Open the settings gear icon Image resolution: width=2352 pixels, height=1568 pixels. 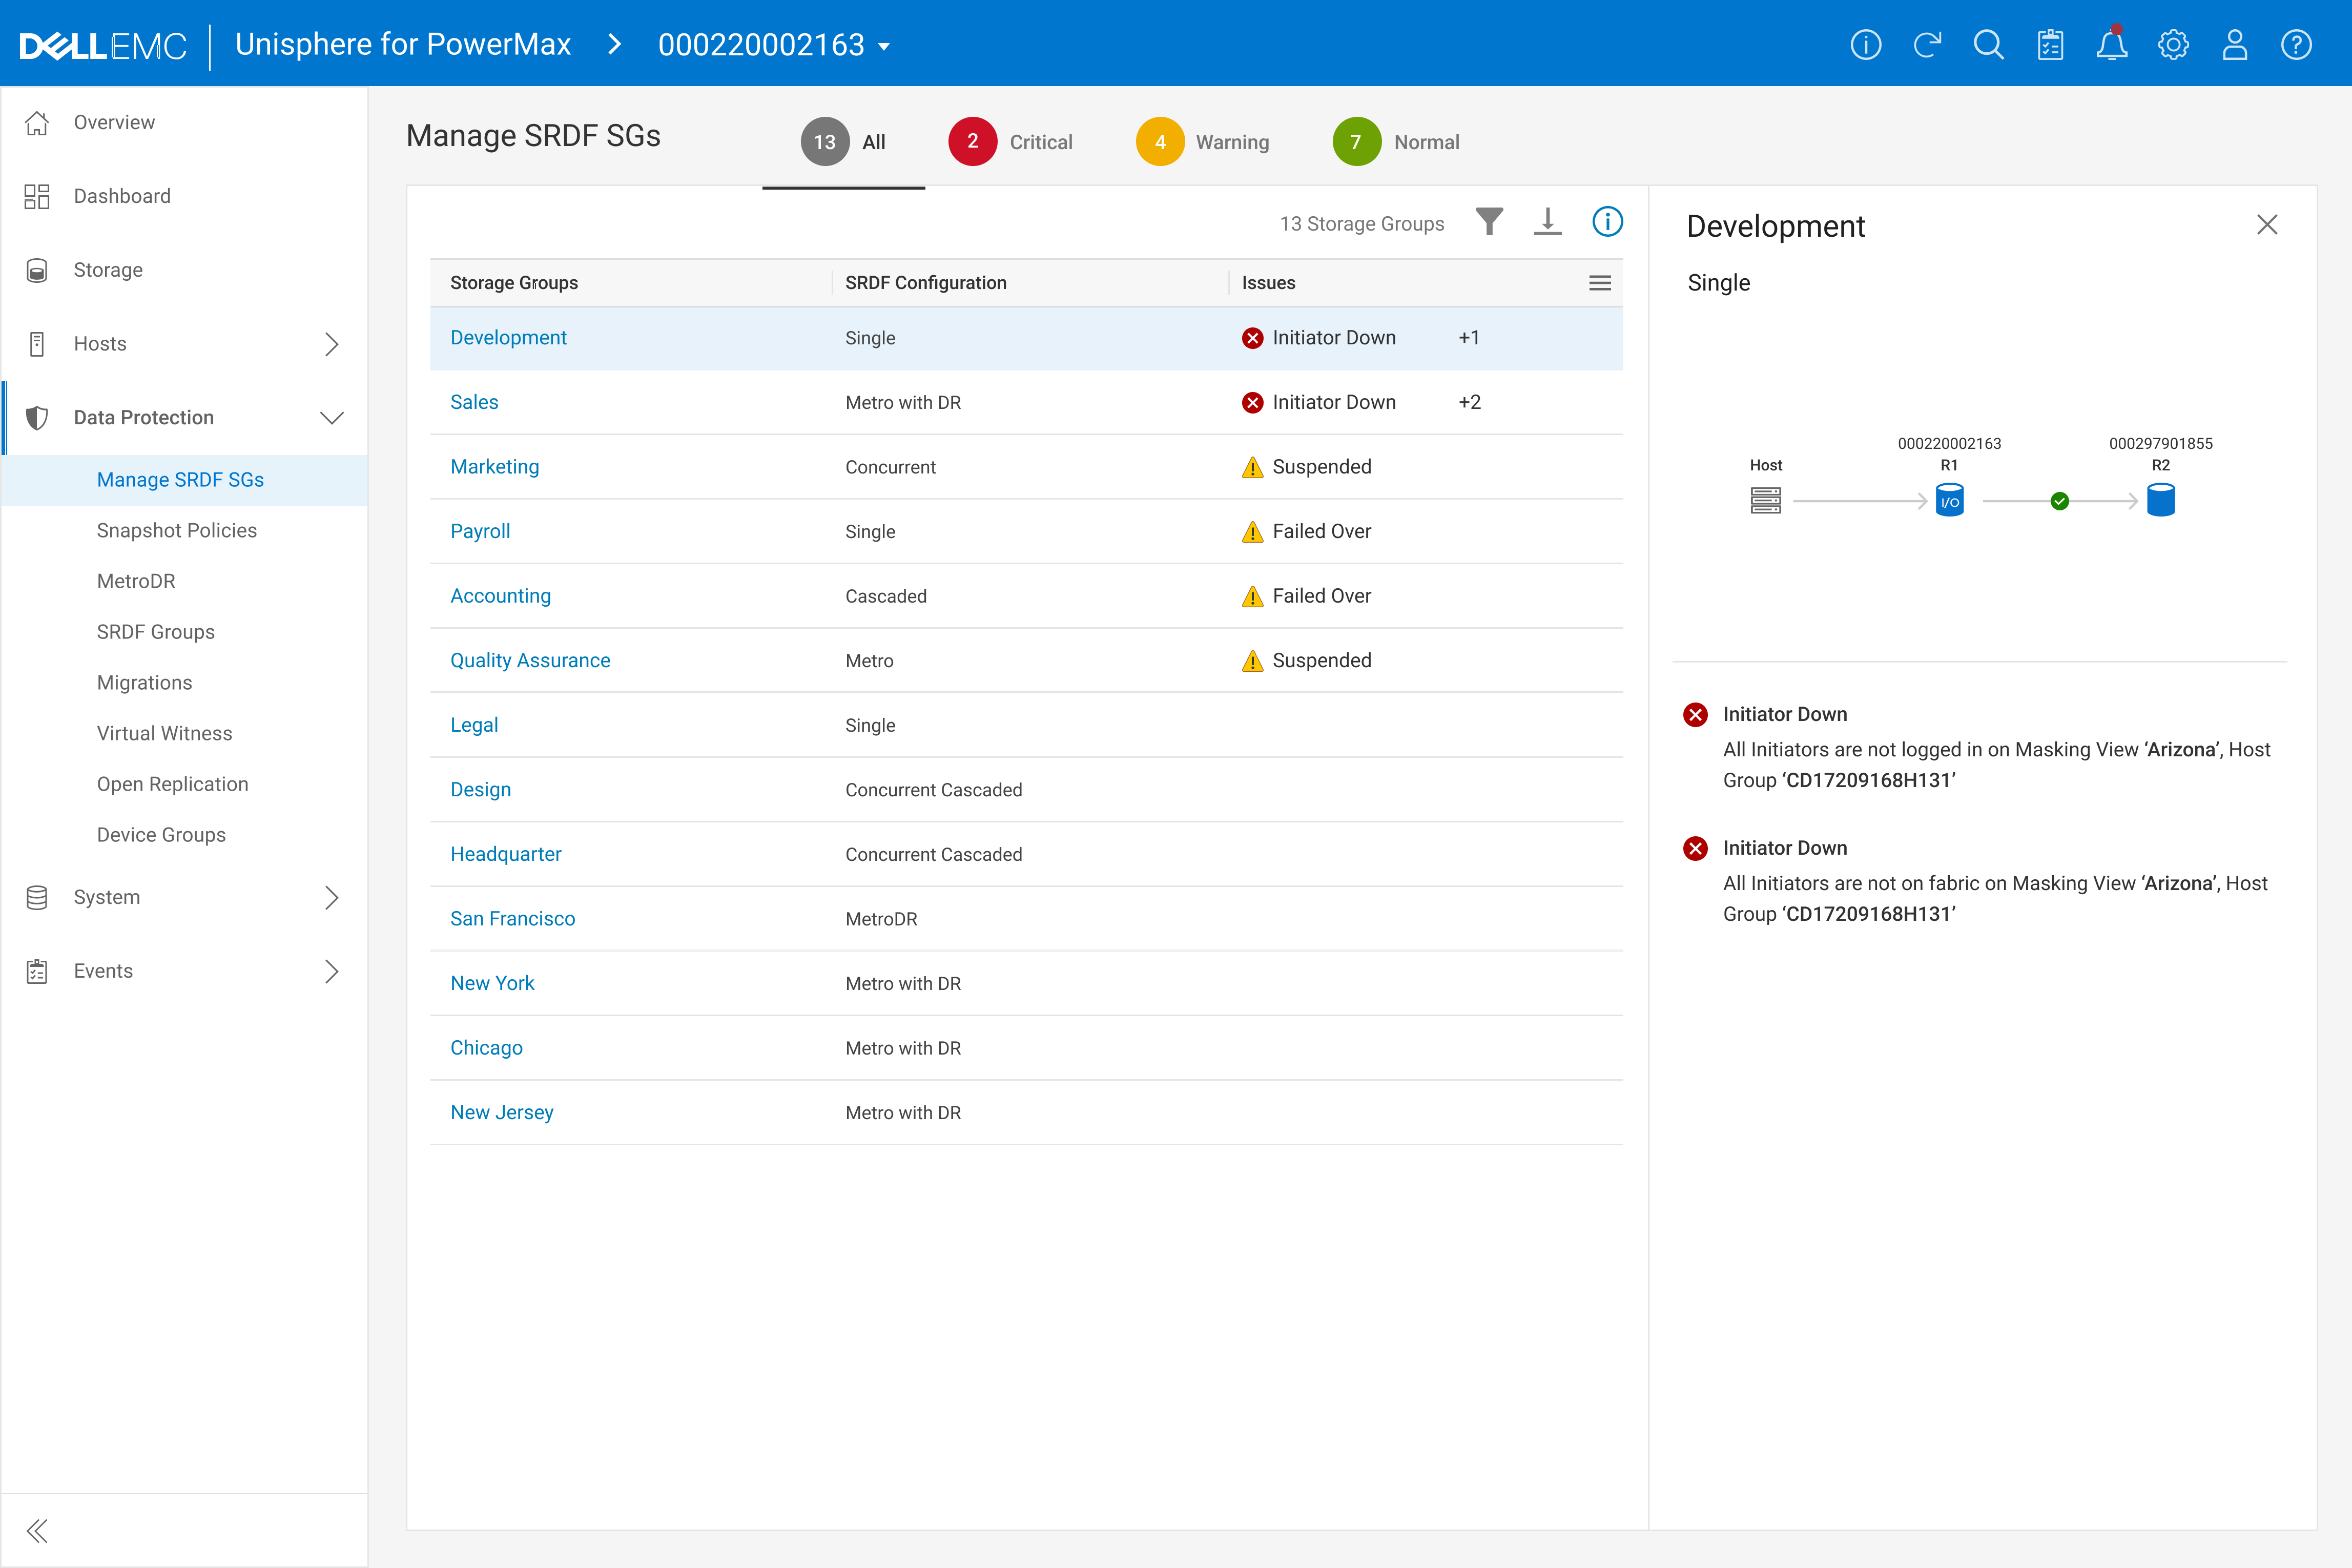click(2173, 45)
